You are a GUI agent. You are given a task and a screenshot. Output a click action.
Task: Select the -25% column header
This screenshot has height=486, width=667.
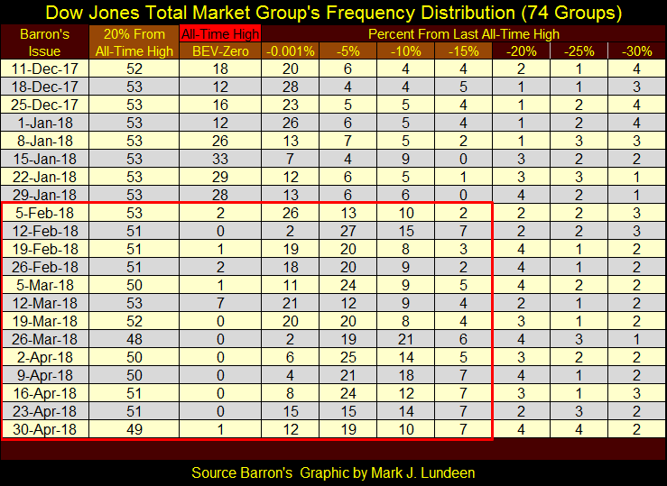578,51
